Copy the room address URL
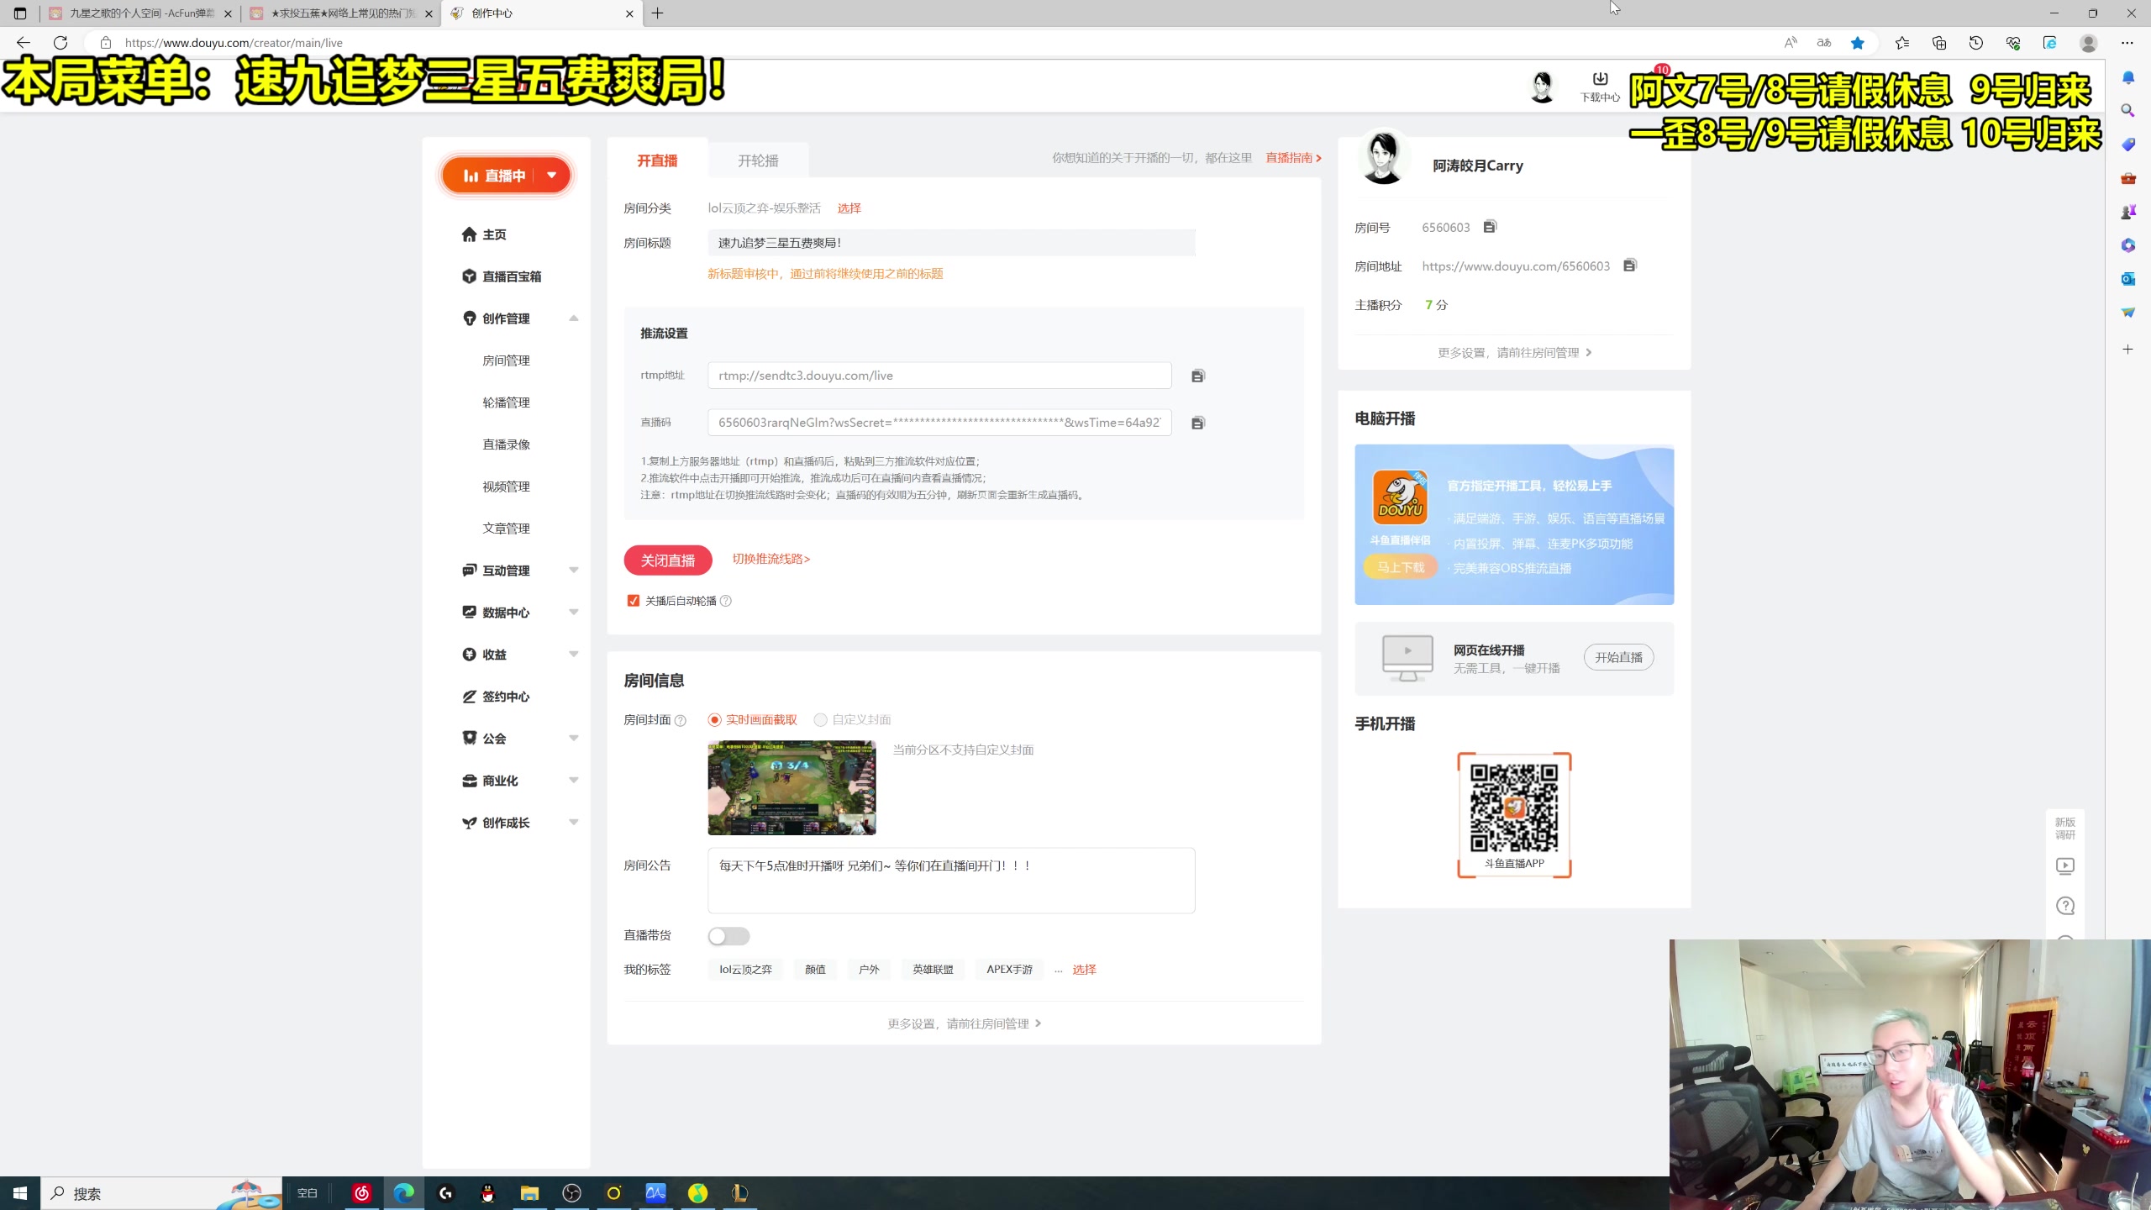 click(x=1630, y=266)
